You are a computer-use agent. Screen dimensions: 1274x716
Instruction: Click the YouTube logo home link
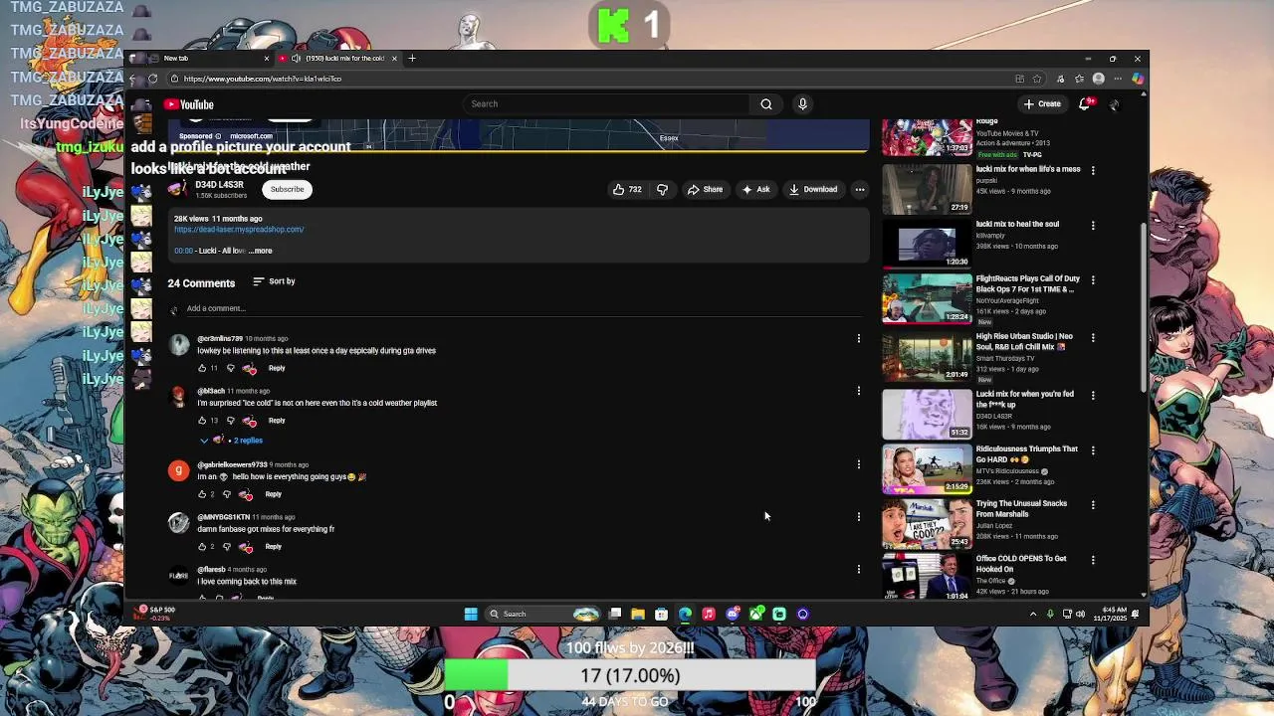tap(189, 104)
